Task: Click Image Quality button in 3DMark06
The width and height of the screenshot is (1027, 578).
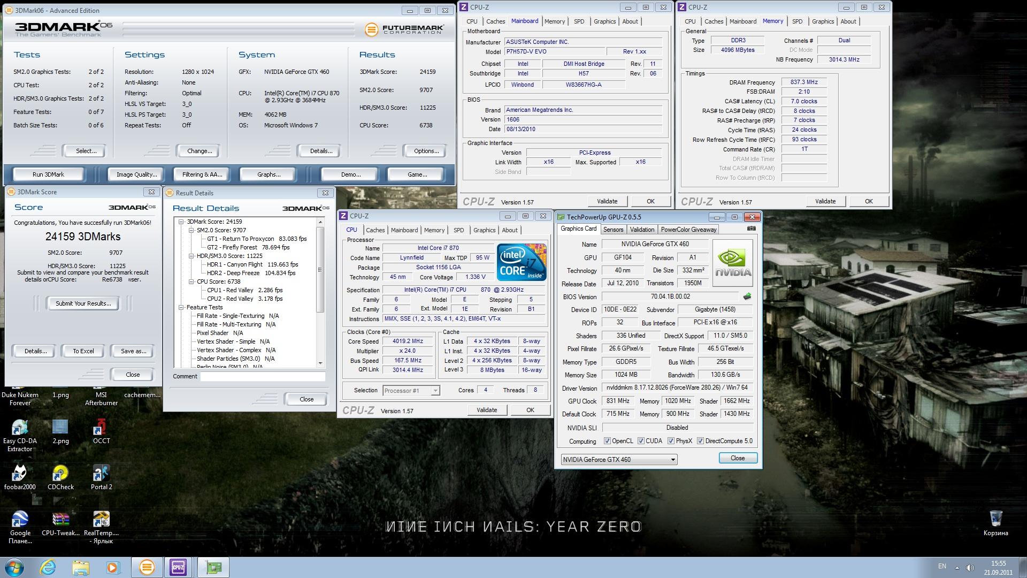Action: tap(137, 174)
